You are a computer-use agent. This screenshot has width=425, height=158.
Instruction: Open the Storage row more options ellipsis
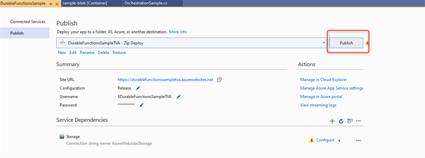point(358,141)
